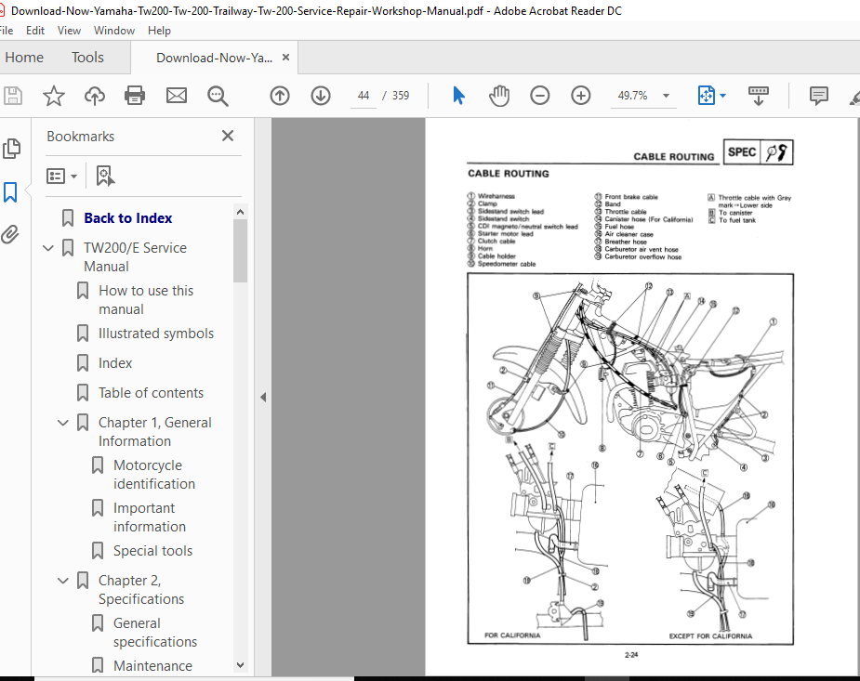Screen dimensions: 860x681
Task: Switch to Tools tab
Action: (x=87, y=57)
